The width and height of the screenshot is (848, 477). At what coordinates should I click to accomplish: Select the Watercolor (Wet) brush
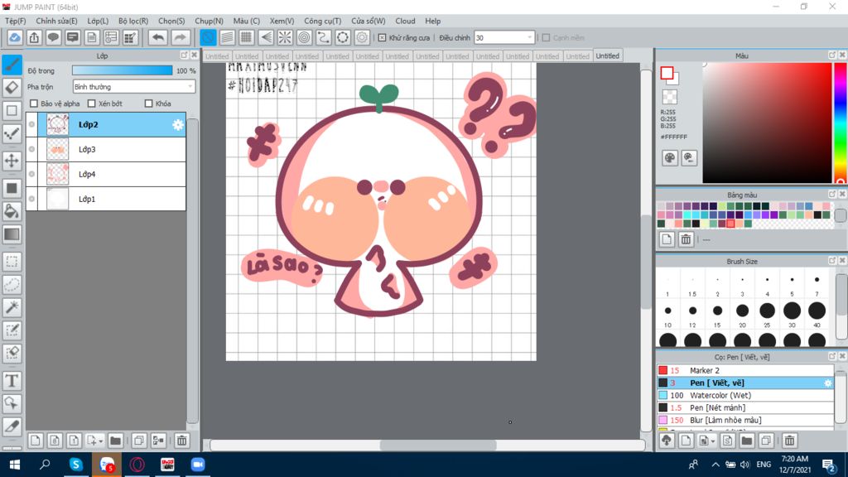pyautogui.click(x=745, y=395)
